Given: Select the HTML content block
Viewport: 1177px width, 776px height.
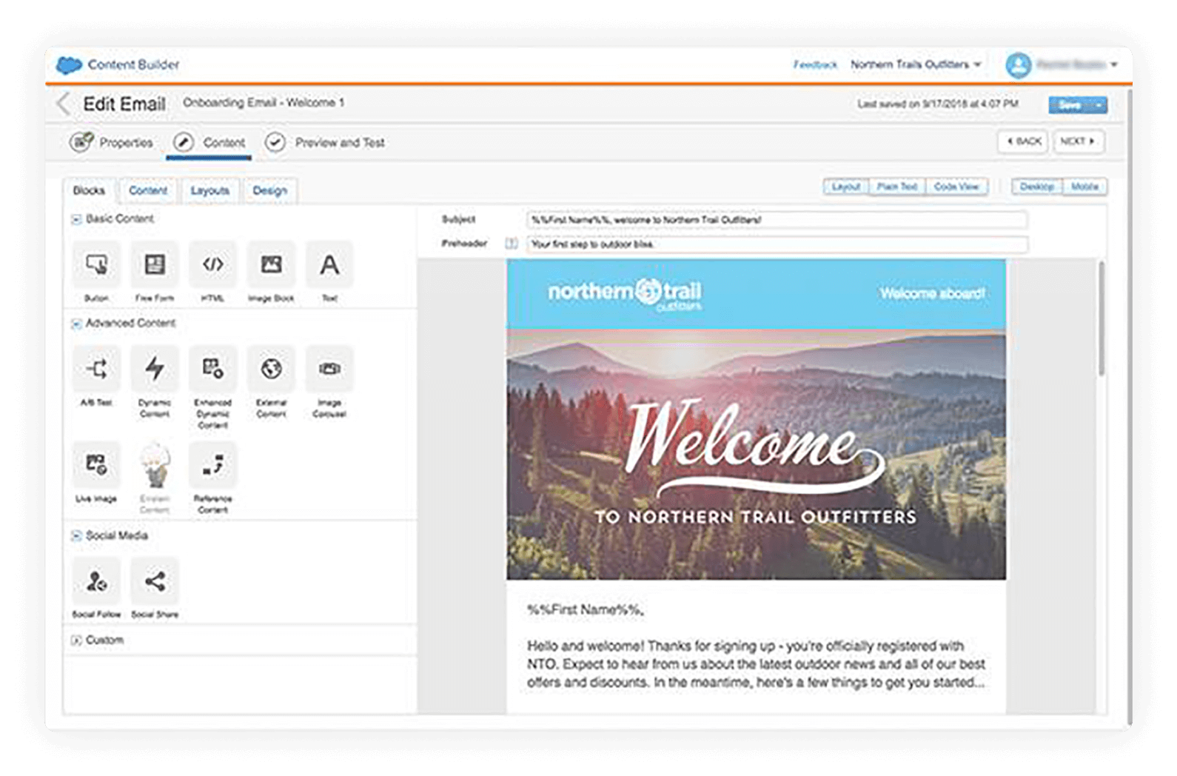Looking at the screenshot, I should coord(213,265).
